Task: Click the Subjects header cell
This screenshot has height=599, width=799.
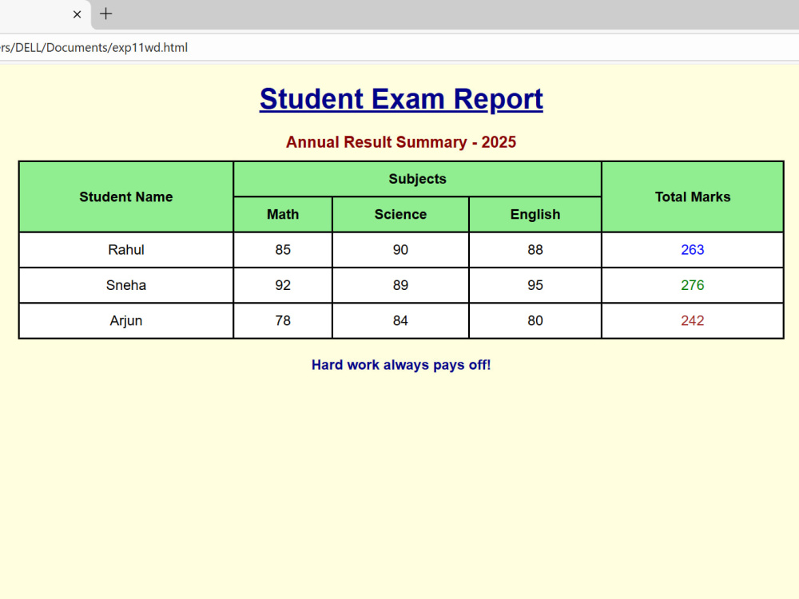Action: 417,179
